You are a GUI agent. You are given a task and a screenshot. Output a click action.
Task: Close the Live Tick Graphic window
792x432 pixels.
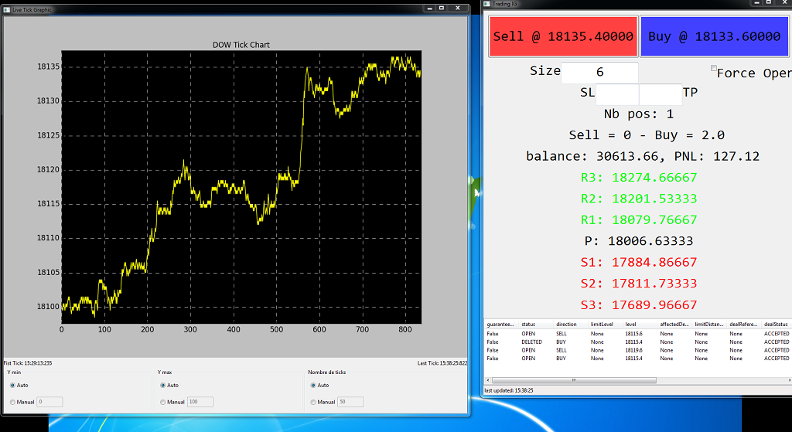(x=456, y=9)
